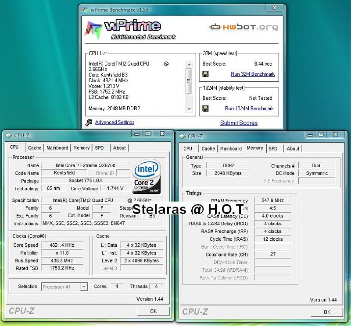Switch to Cache tab in left CPU-Z window
Image resolution: width=351 pixels, height=326 pixels.
pyautogui.click(x=35, y=148)
